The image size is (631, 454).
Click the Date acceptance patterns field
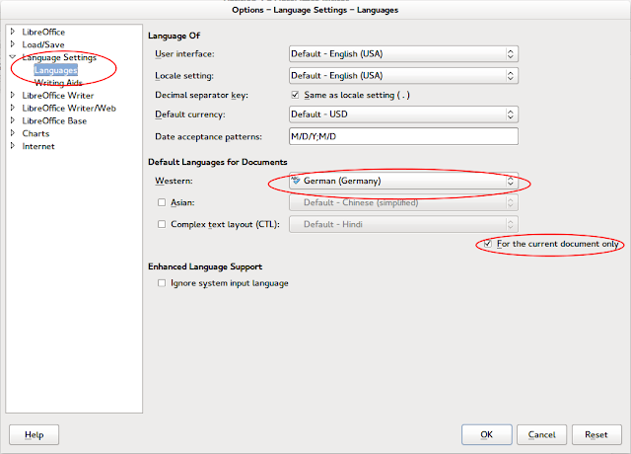point(403,136)
